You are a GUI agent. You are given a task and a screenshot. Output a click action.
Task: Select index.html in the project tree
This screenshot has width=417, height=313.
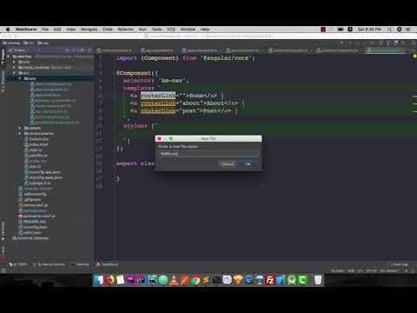tap(38, 144)
